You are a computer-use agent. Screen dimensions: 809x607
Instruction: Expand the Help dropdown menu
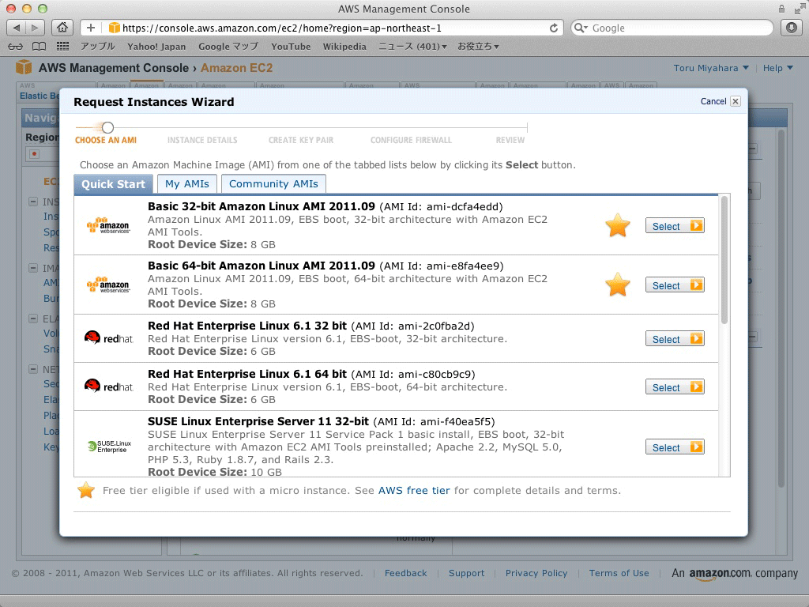coord(777,68)
